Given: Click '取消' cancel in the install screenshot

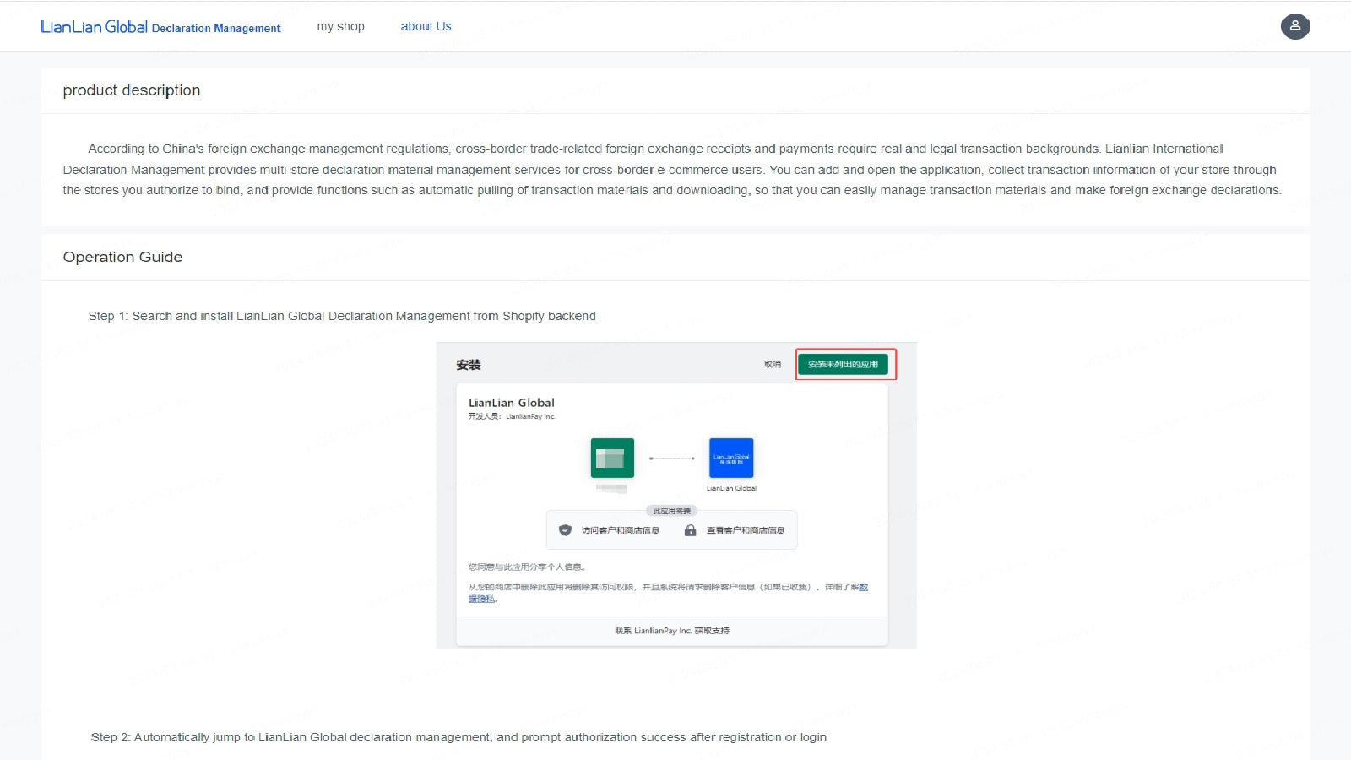Looking at the screenshot, I should (x=772, y=365).
